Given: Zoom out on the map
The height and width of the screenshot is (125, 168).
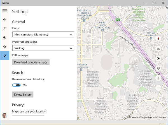Looking at the screenshot, I should pyautogui.click(x=158, y=88).
